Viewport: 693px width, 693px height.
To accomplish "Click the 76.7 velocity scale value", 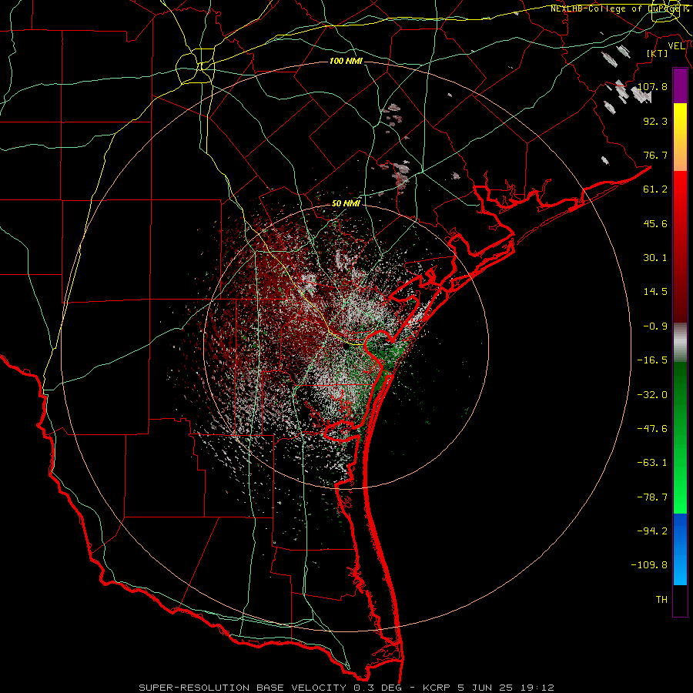I will (655, 155).
